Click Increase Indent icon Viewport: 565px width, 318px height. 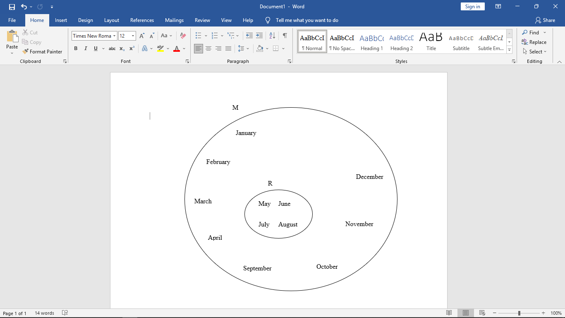click(x=259, y=36)
